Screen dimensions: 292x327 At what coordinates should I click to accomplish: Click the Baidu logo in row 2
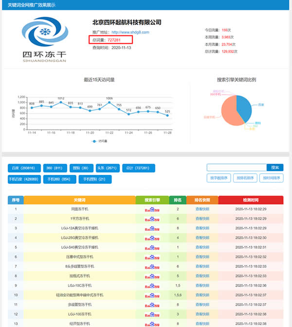152,219
